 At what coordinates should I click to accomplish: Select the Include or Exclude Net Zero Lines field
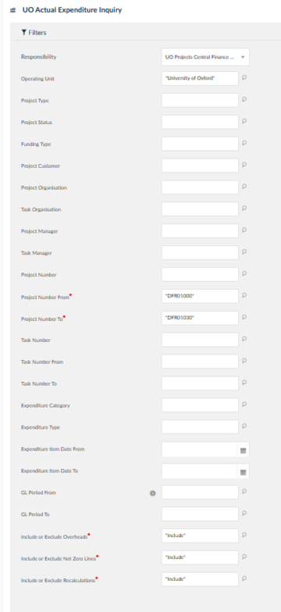pos(200,557)
